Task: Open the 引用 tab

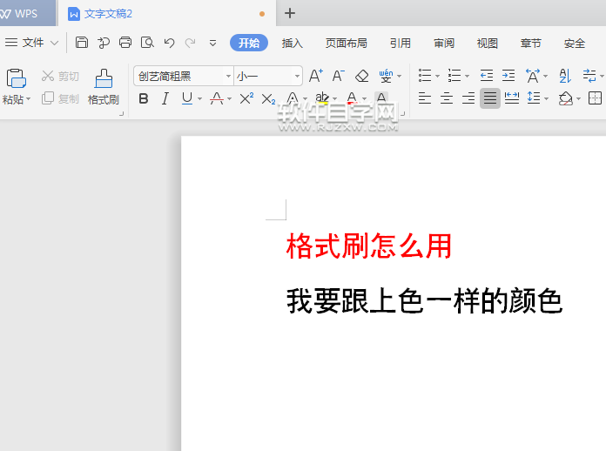Action: point(400,43)
